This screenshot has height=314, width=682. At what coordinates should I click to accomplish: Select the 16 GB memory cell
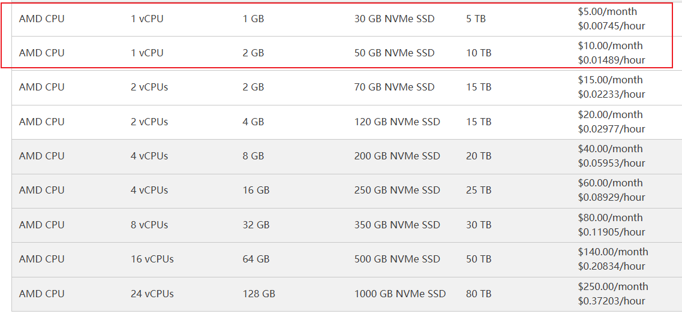point(256,190)
